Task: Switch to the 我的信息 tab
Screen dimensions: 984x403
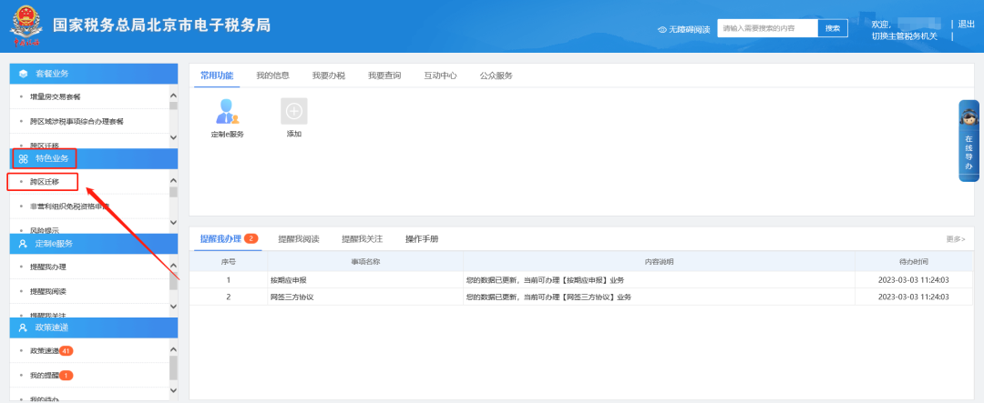Action: click(272, 76)
